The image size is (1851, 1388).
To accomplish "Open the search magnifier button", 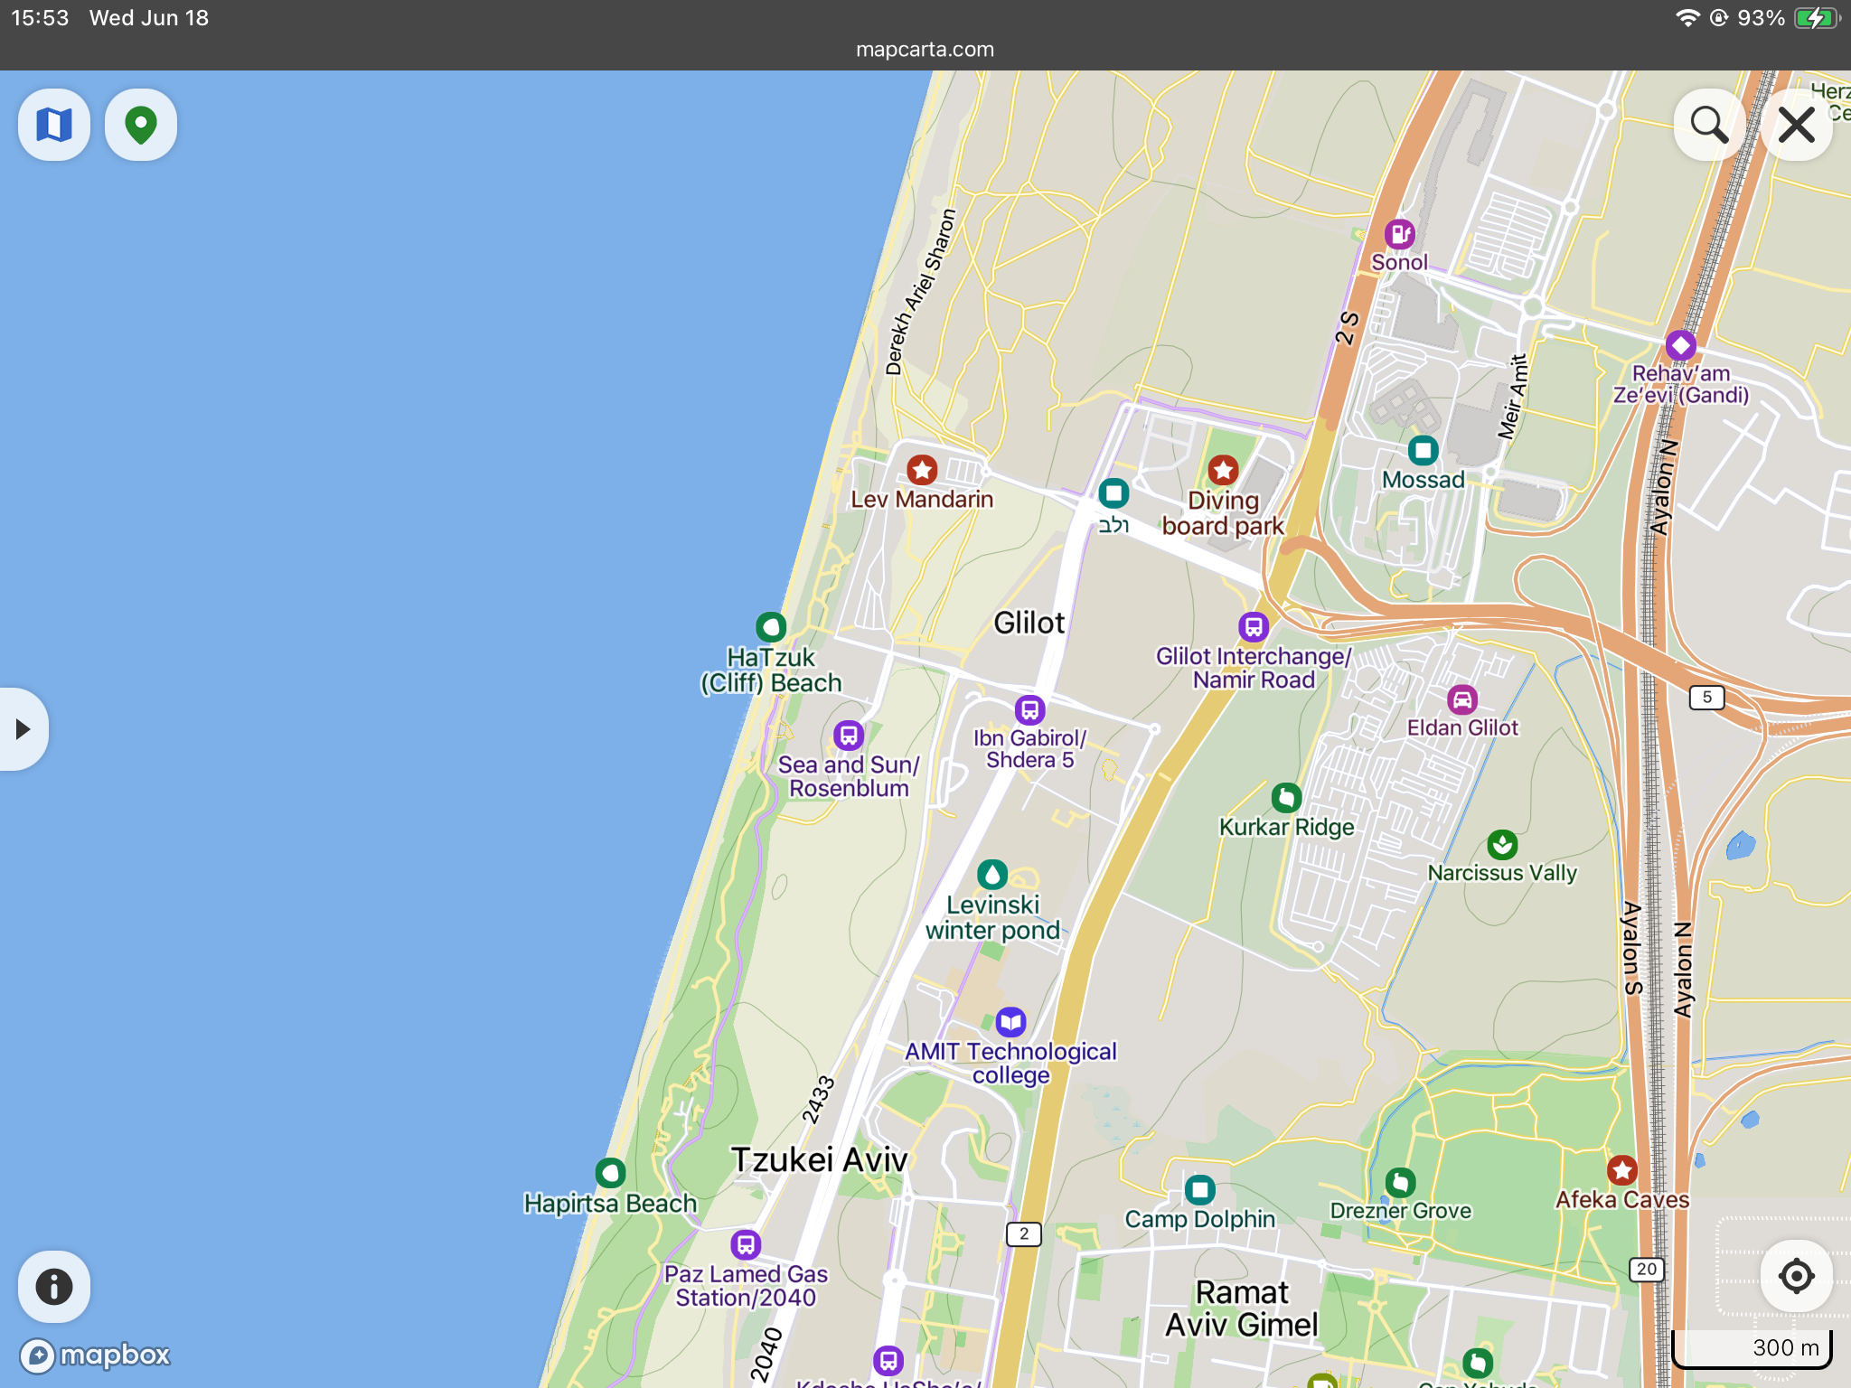I will [x=1709, y=125].
